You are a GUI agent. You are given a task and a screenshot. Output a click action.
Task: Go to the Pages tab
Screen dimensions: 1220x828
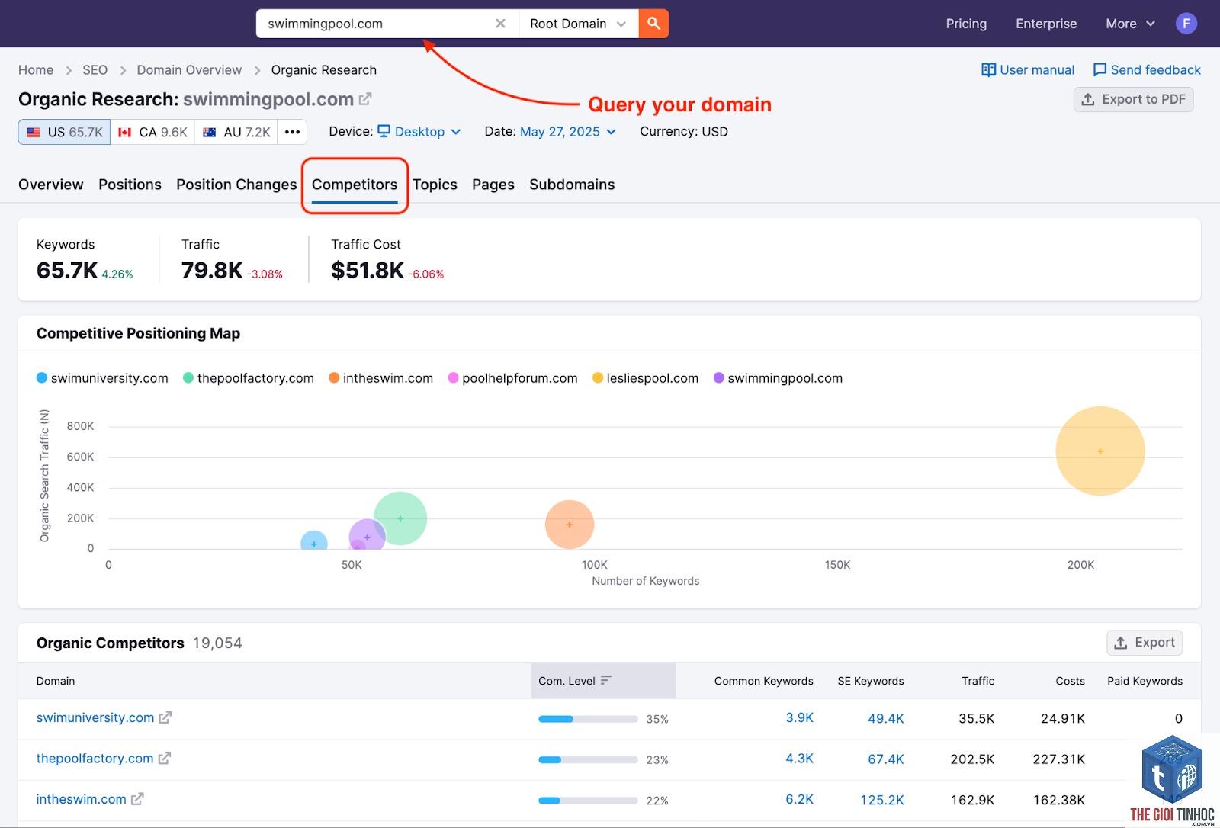[x=493, y=185]
